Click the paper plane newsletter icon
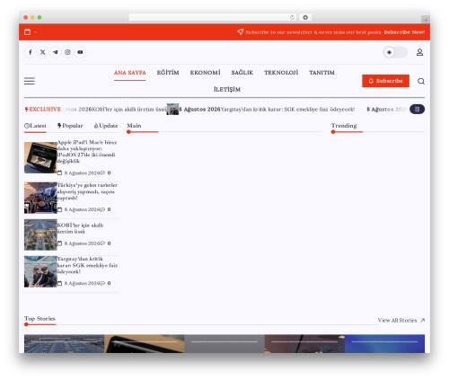 (x=240, y=31)
